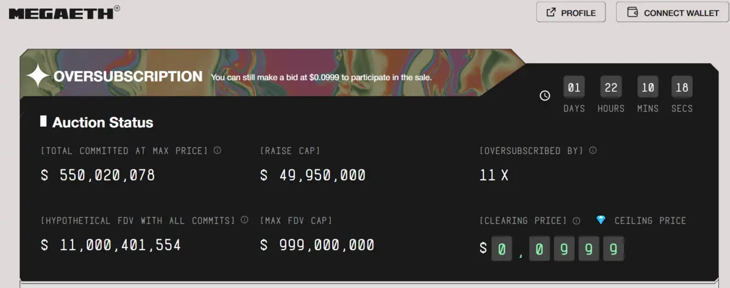Screen dimensions: 730x288
Task: Click the diamond icon by Ceiling Price
Action: (601, 220)
